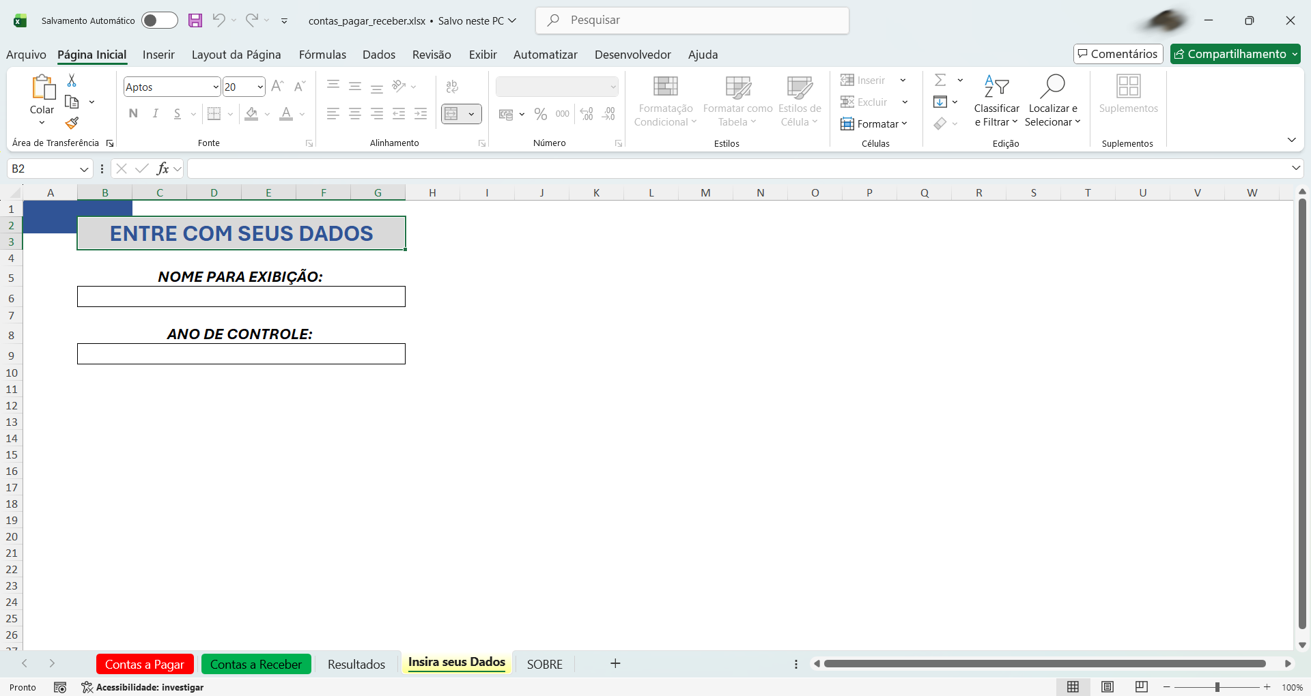Toggle bold formatting with N button

coord(133,114)
